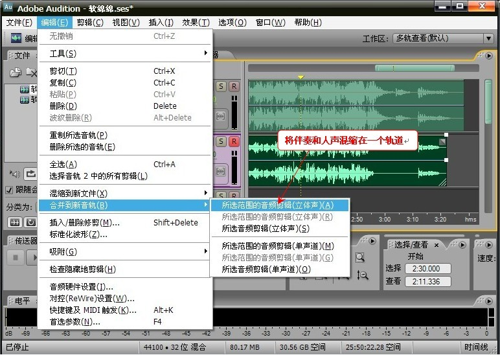Click the fade handle icon on track 2 clip

[x=442, y=142]
